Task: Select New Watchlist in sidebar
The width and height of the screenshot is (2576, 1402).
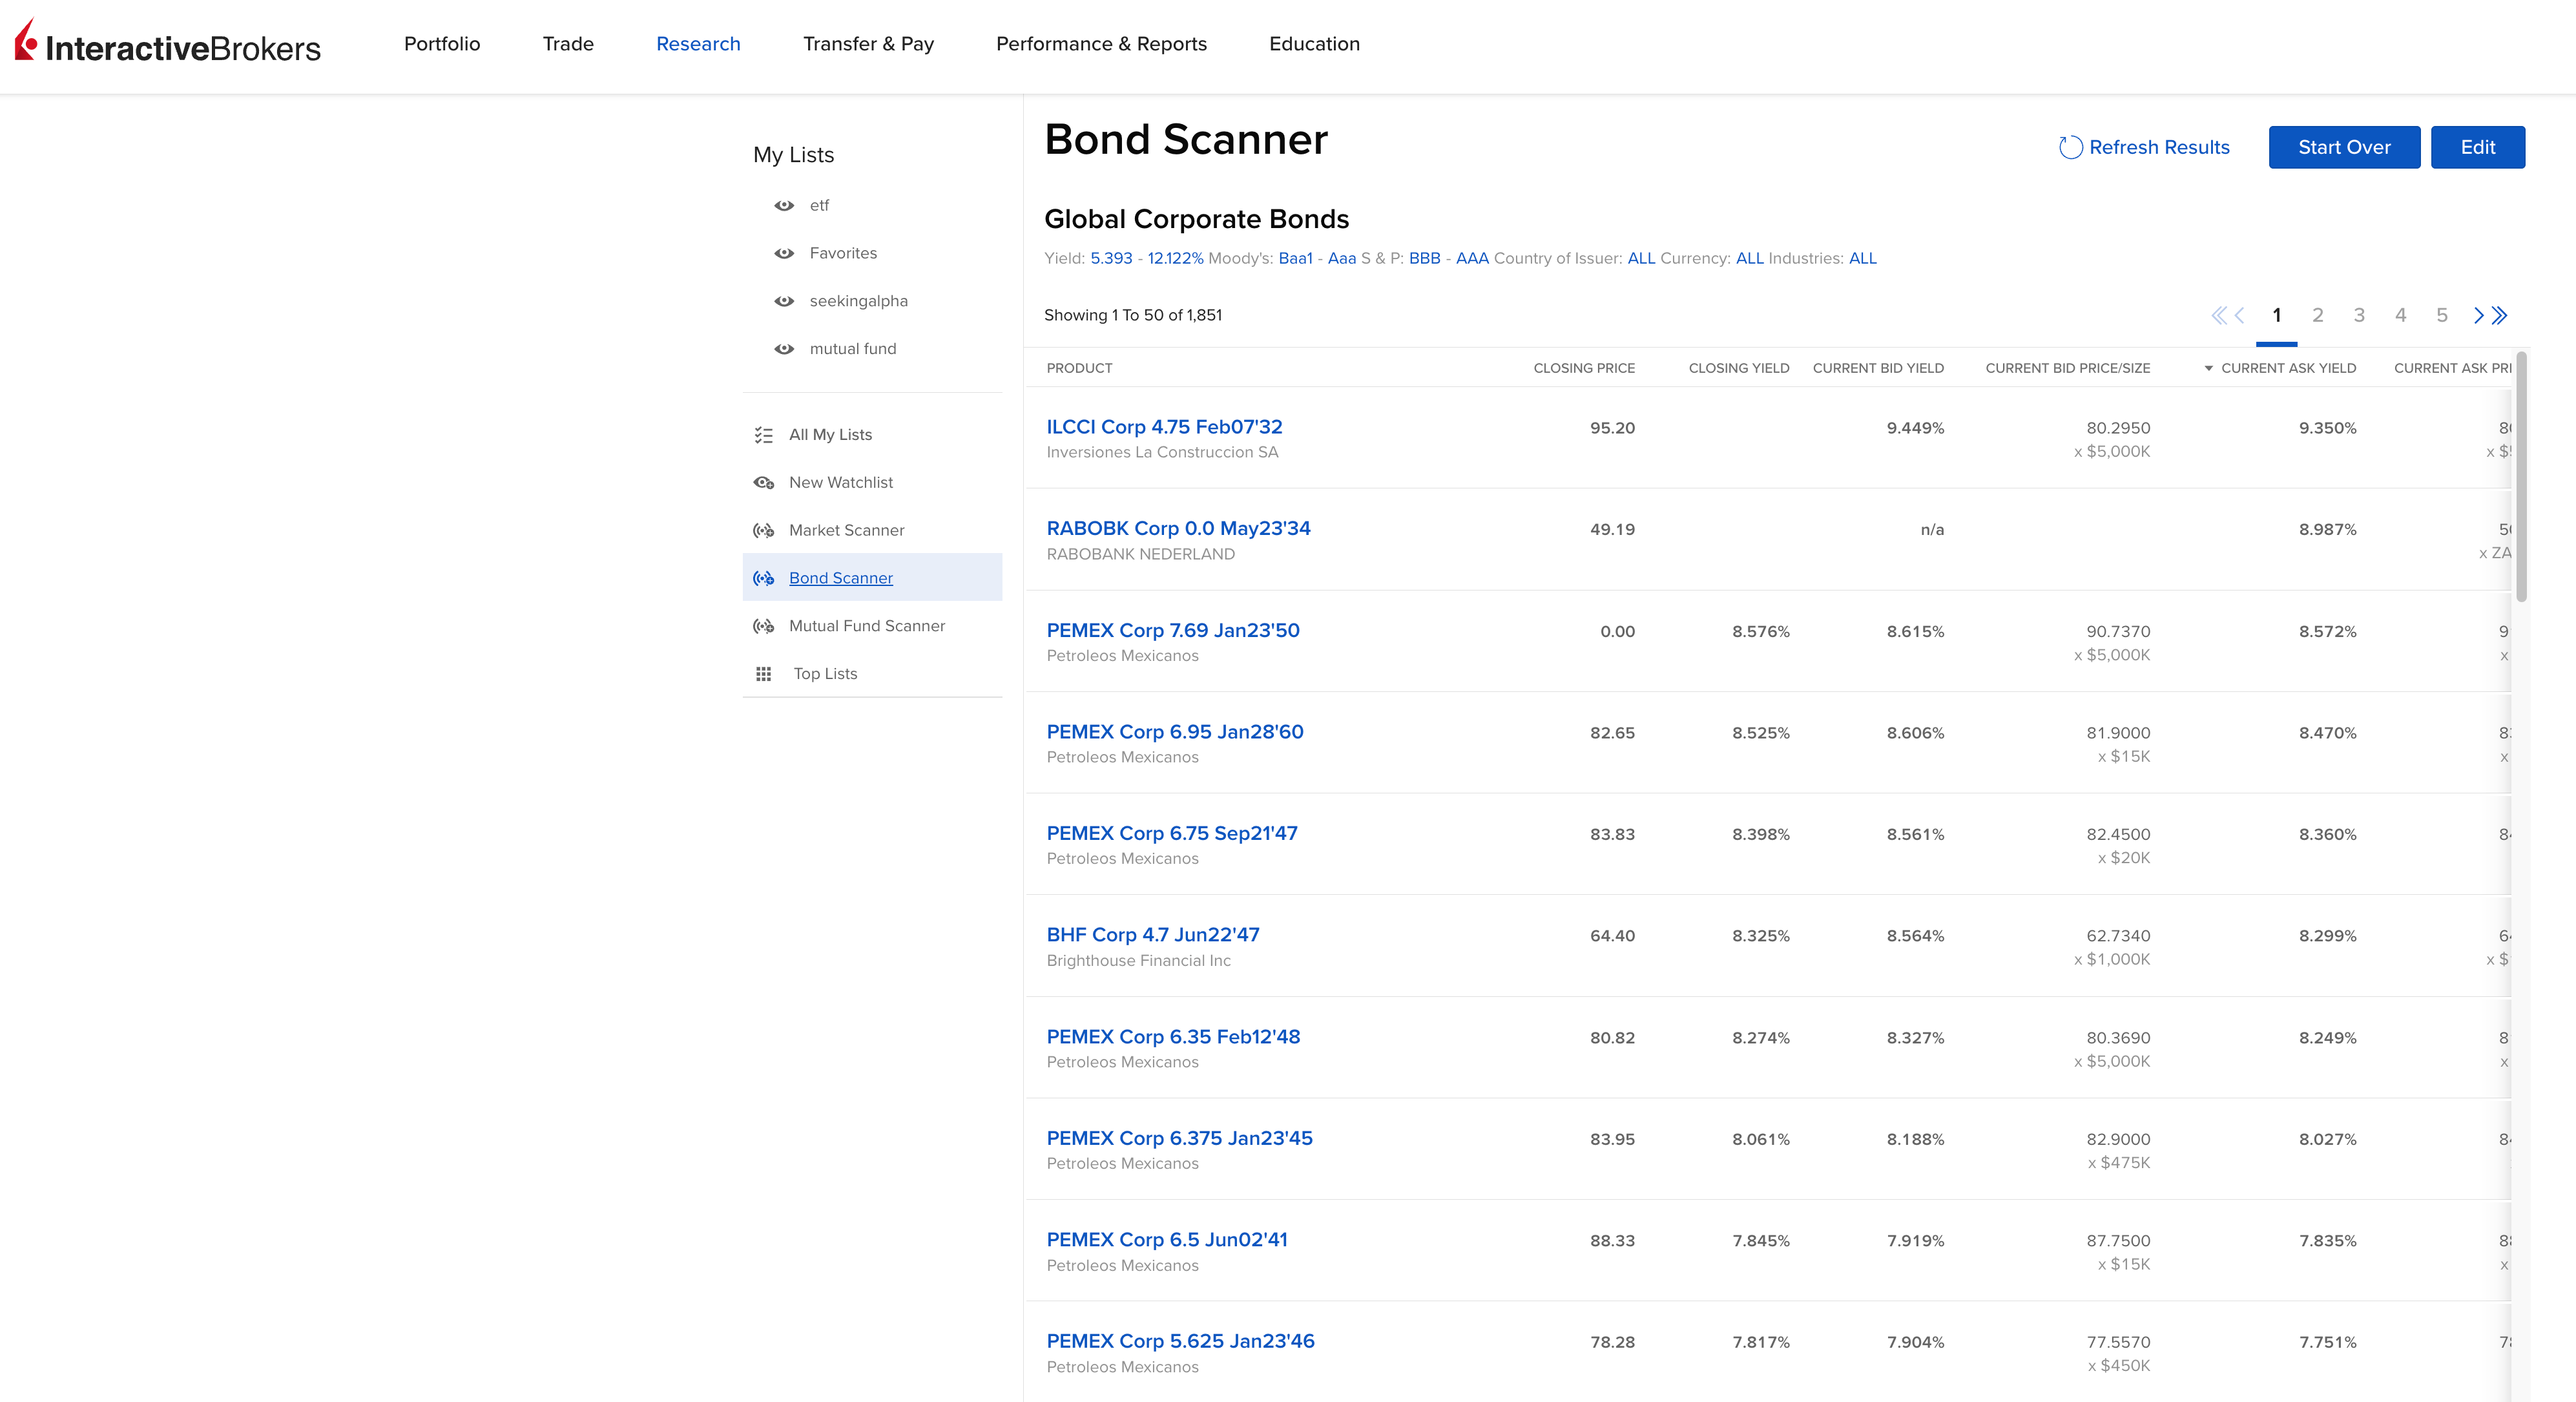Action: (x=841, y=483)
